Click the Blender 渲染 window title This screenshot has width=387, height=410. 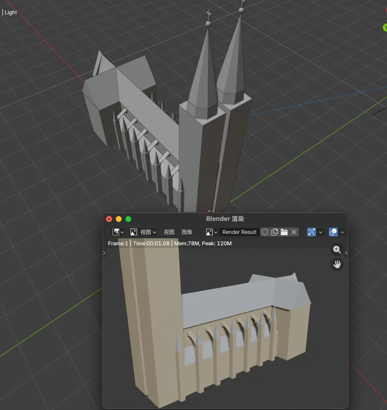[x=225, y=219]
